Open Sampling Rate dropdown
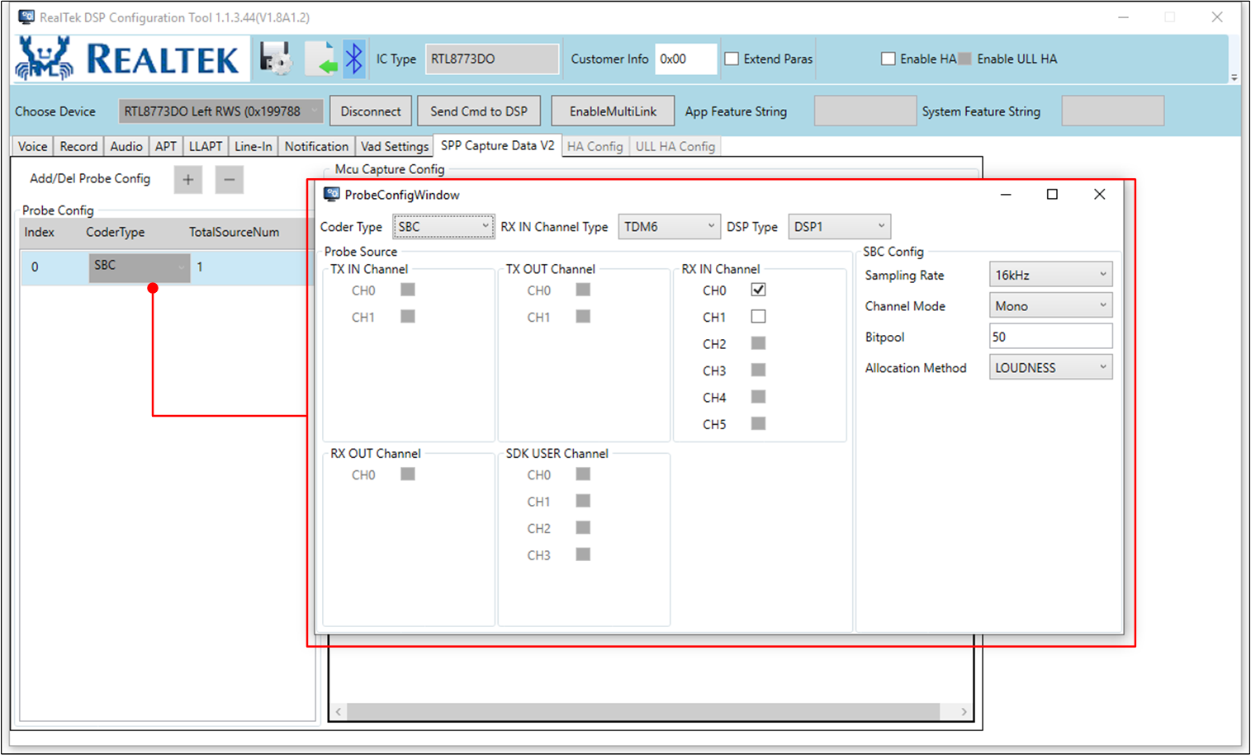 tap(1050, 275)
